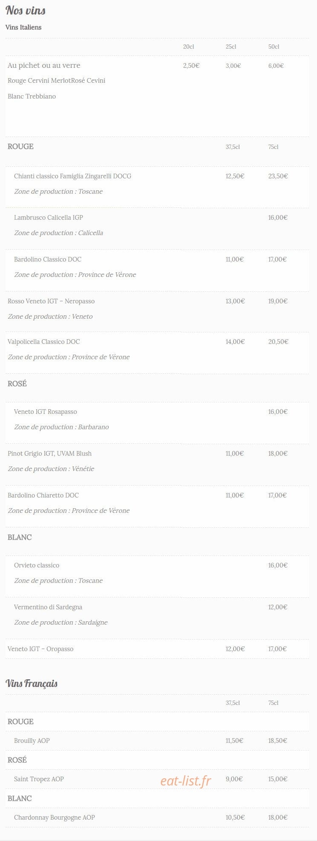Select the Veneto IGT Rosapasso rosé
317x841 pixels.
[46, 411]
